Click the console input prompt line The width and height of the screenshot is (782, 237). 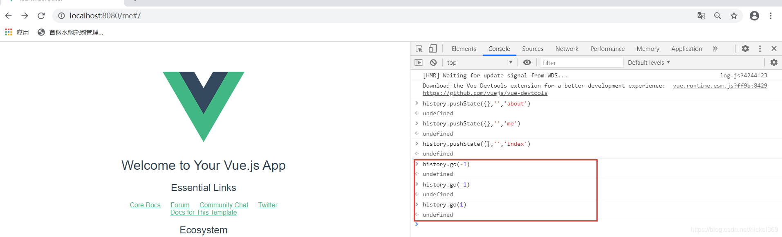pos(597,224)
